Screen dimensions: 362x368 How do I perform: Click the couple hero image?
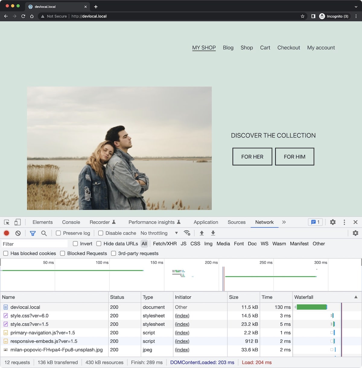[x=119, y=148]
